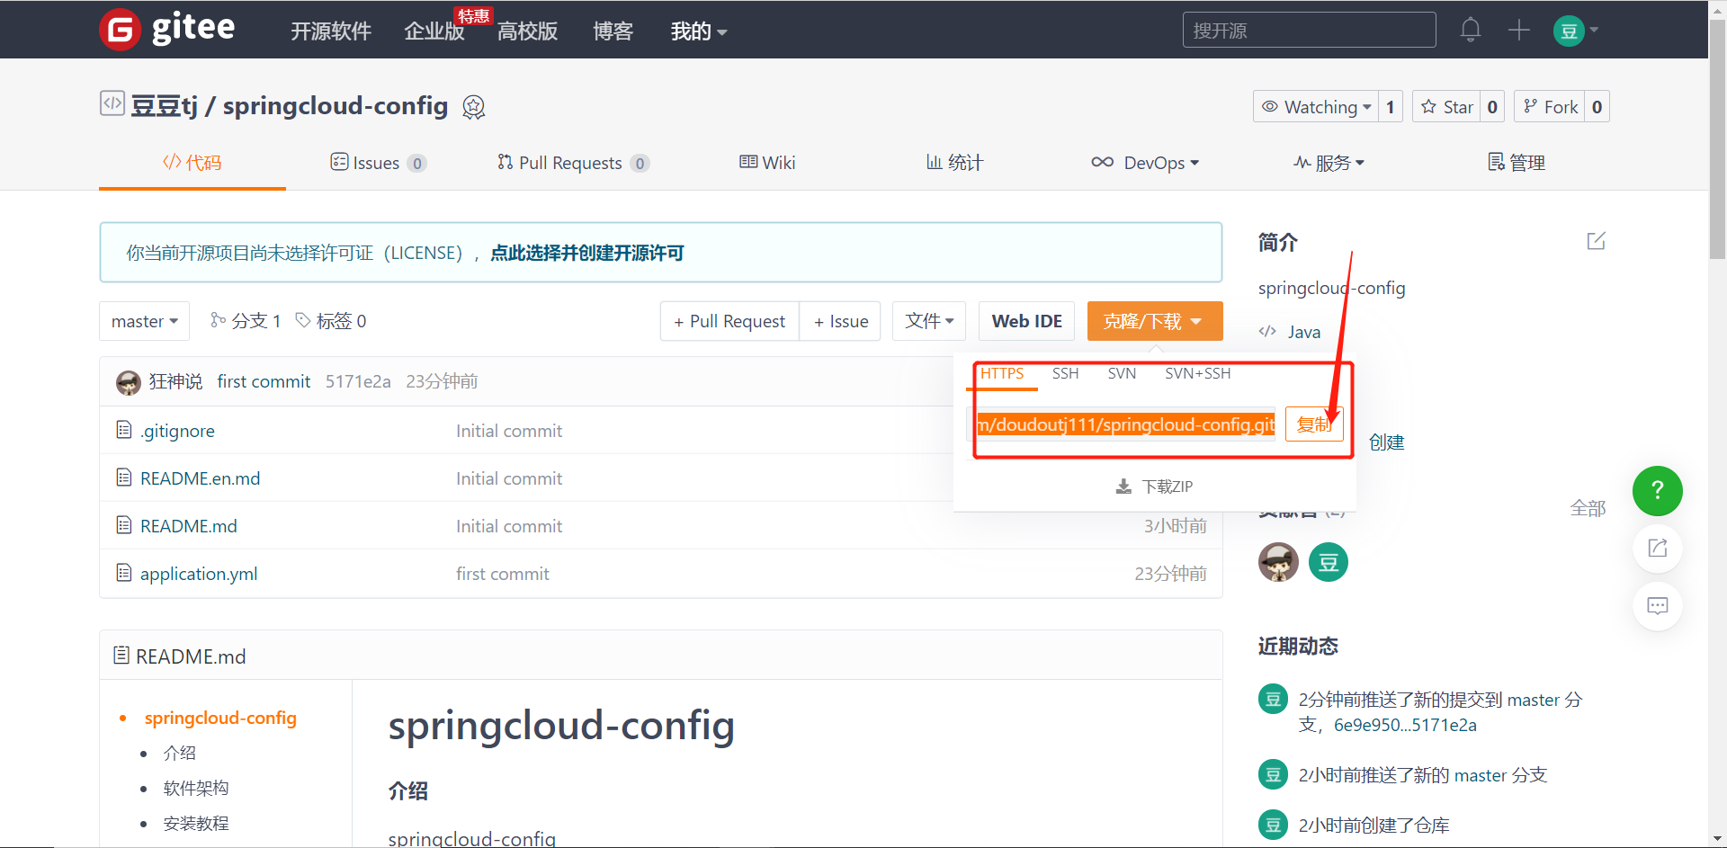Click the plus icon to create new

1519,30
